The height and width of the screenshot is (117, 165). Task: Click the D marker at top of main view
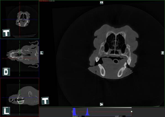[101, 2]
